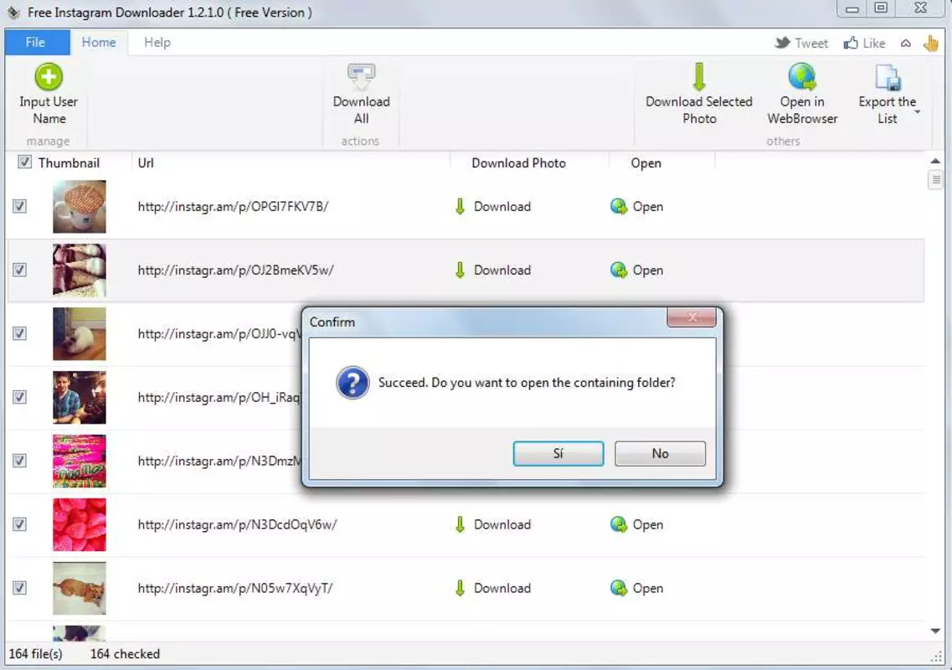The width and height of the screenshot is (952, 670).
Task: Open the File menu
Action: tap(36, 43)
